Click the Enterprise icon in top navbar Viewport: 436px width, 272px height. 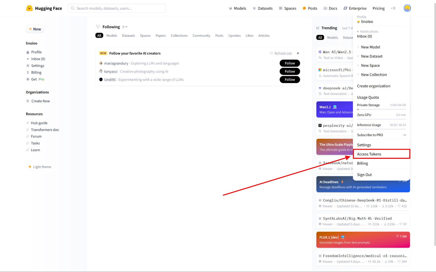pyautogui.click(x=345, y=8)
